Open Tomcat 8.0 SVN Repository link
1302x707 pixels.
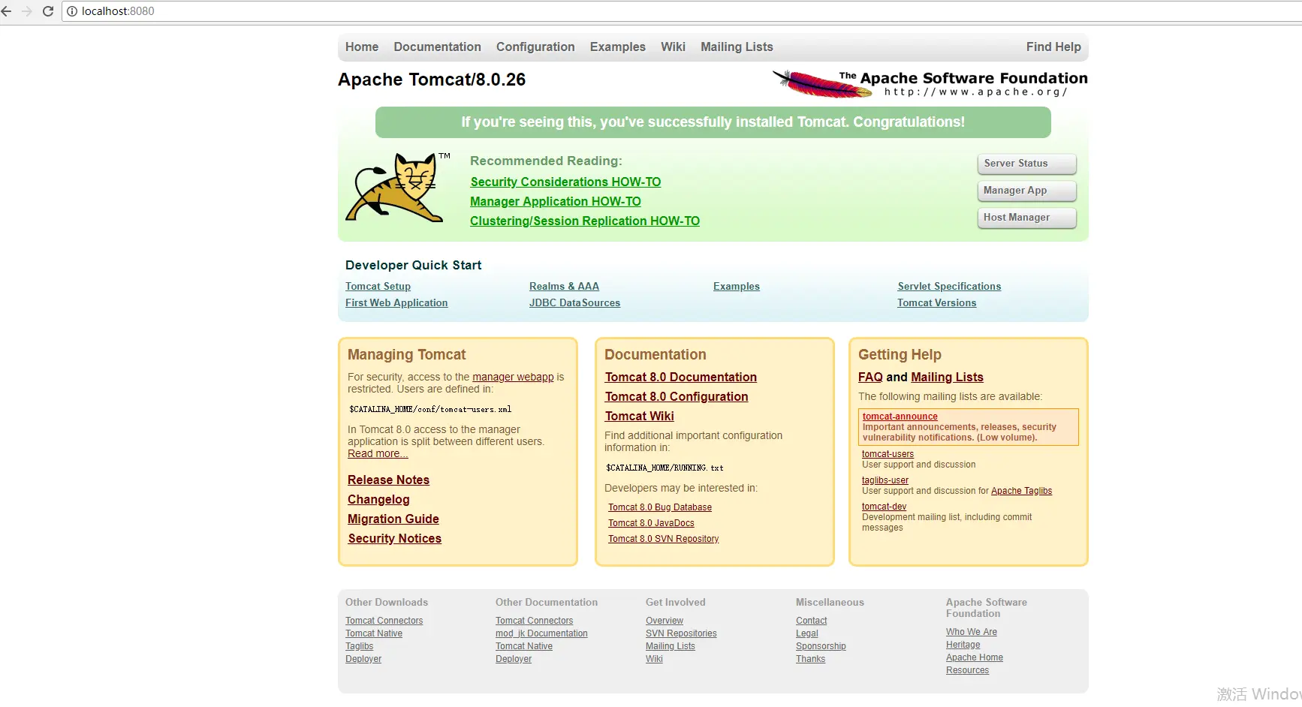click(x=664, y=539)
